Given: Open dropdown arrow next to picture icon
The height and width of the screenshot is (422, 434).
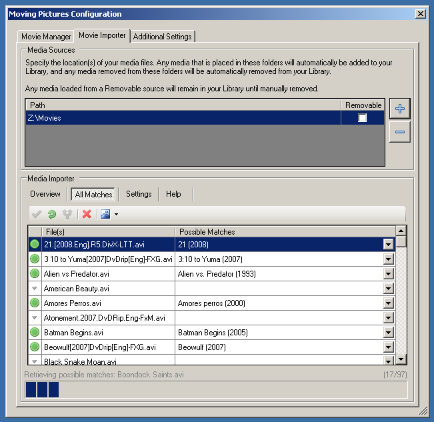Looking at the screenshot, I should tap(116, 215).
